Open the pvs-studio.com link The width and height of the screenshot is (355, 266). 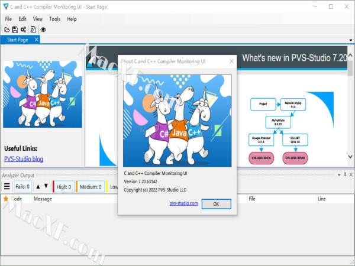[183, 203]
